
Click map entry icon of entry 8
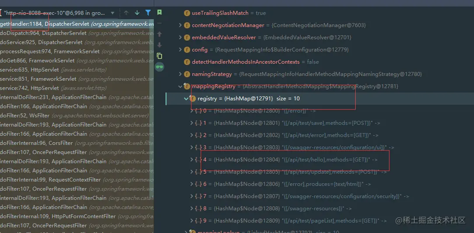pyautogui.click(x=198, y=208)
